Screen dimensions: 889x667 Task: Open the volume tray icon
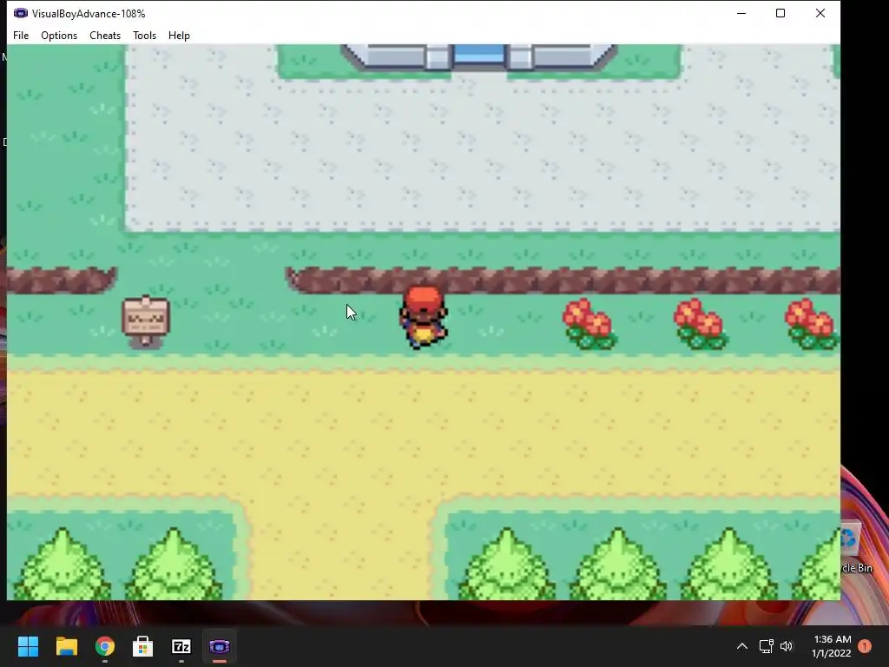coord(787,646)
